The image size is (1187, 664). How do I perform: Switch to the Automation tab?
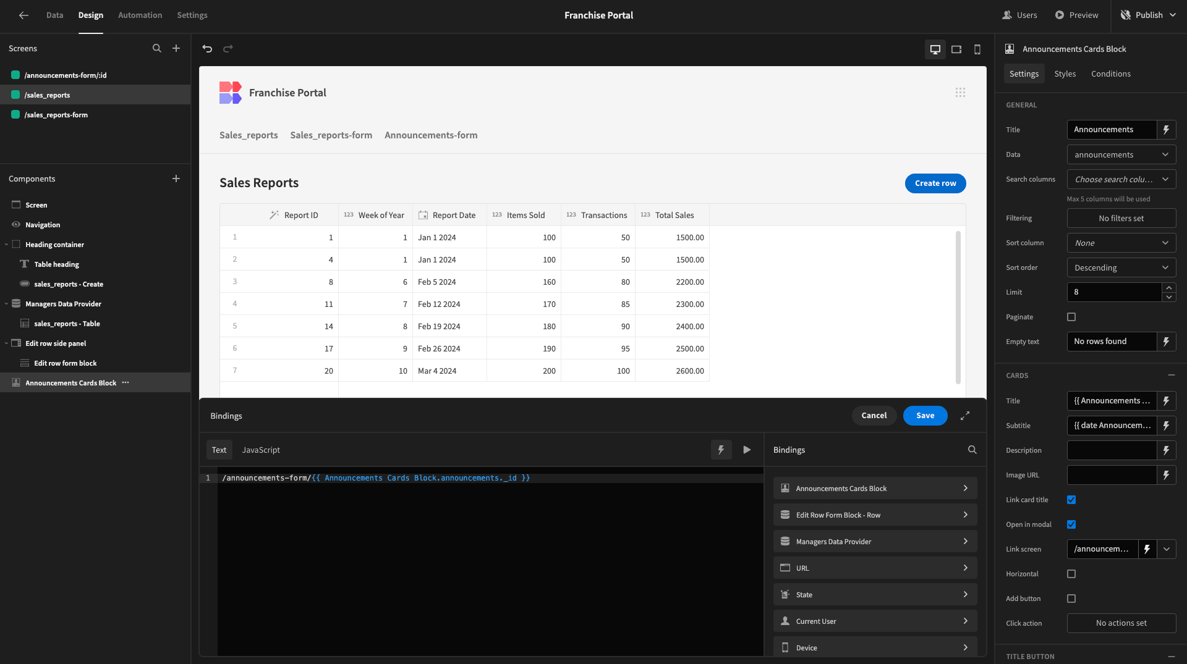pyautogui.click(x=140, y=15)
